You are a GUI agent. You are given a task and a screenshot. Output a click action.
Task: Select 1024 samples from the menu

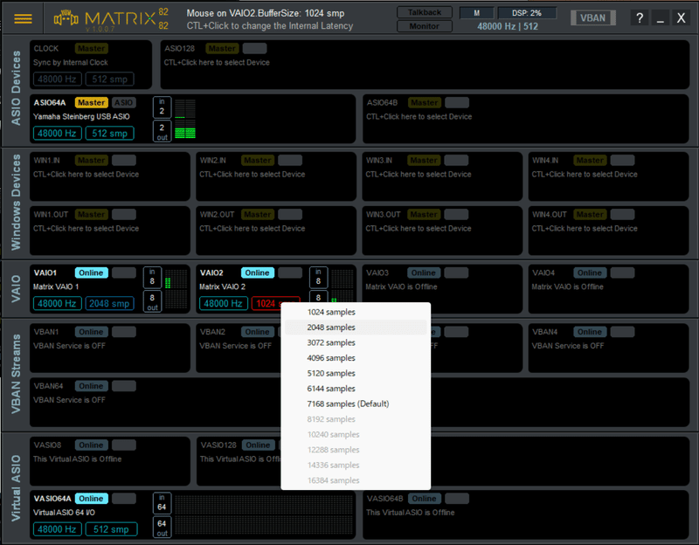point(356,312)
